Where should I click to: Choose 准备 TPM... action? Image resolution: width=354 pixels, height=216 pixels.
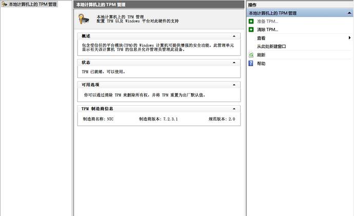[x=267, y=22]
